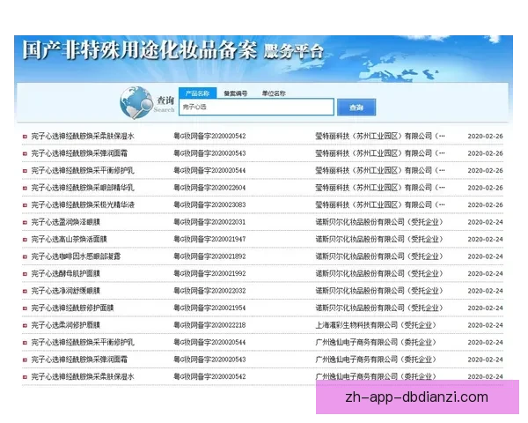Image resolution: width=528 pixels, height=423 pixels.
Task: Click the globe magnifier search icon
Action: point(136,102)
